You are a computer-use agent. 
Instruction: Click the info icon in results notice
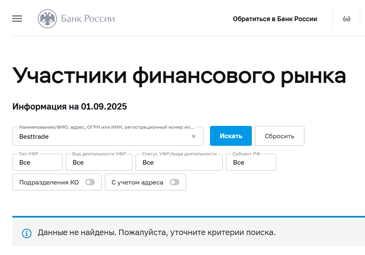point(27,233)
